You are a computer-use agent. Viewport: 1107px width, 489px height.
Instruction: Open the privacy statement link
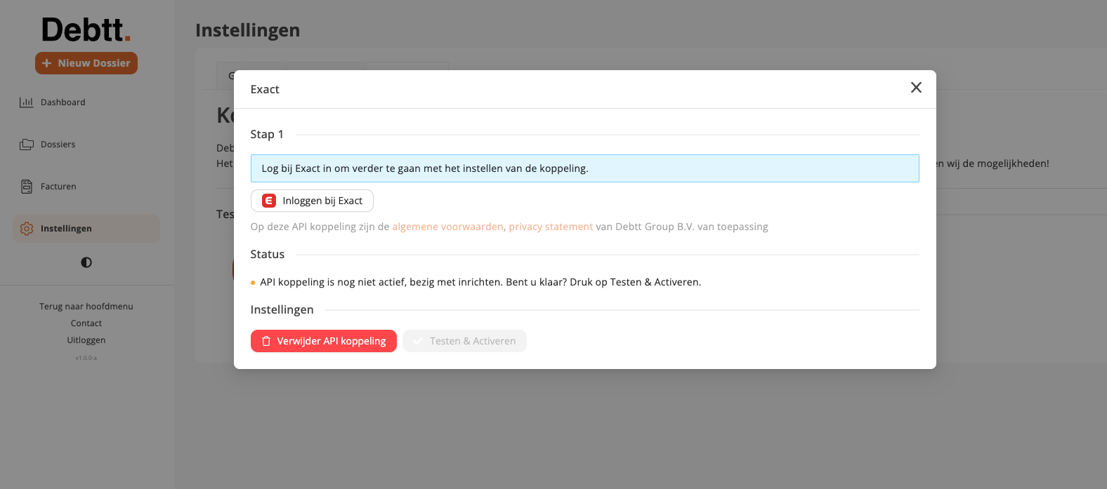pyautogui.click(x=551, y=227)
